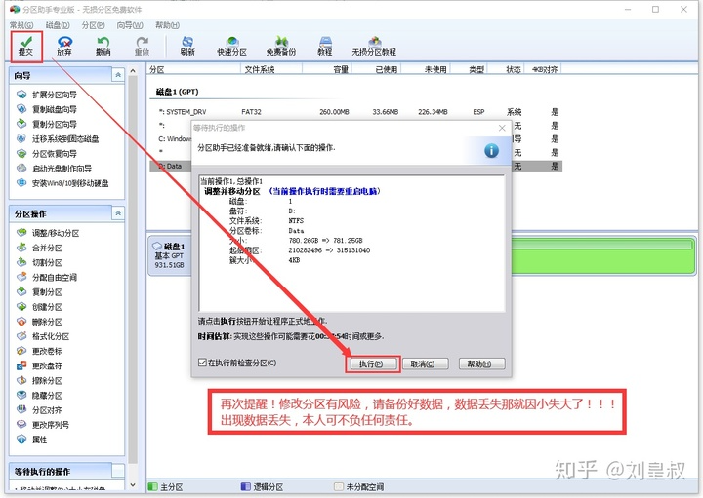Viewport: 703px width, 498px height.
Task: Click the 刷新 (refresh) toolbar icon
Action: (187, 46)
